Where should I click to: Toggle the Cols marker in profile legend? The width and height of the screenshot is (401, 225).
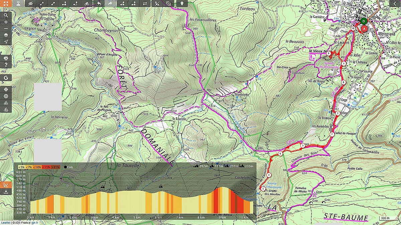pyautogui.click(x=69, y=167)
